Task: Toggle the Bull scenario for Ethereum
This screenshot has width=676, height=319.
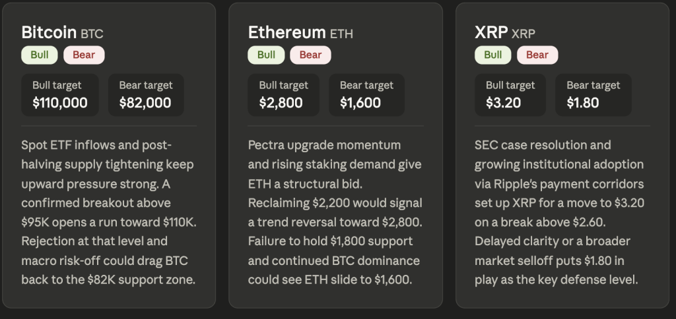Action: coord(266,55)
